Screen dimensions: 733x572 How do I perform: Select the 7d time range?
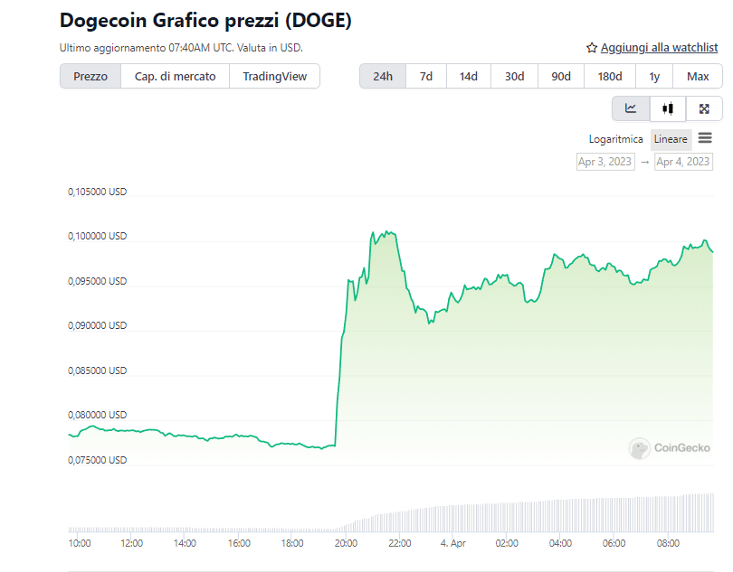click(x=426, y=76)
